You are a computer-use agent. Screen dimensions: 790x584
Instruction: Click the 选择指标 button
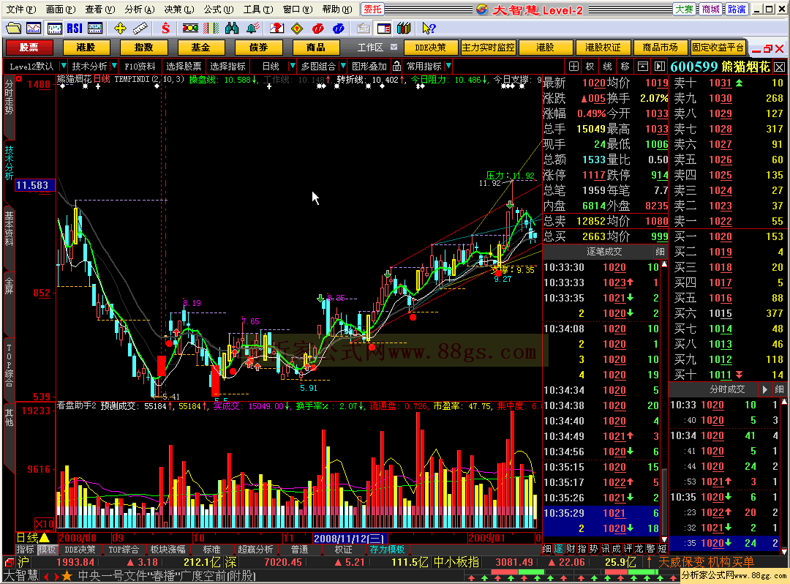click(227, 66)
